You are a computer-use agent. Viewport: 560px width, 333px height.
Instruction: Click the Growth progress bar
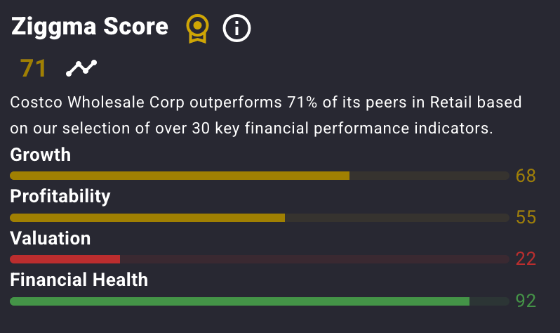coord(260,176)
